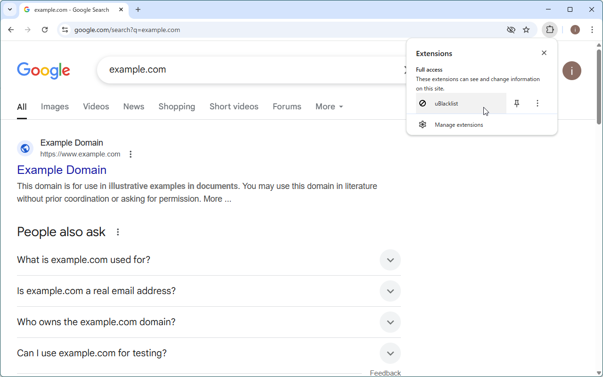Reload the page
This screenshot has width=603, height=377.
point(45,30)
